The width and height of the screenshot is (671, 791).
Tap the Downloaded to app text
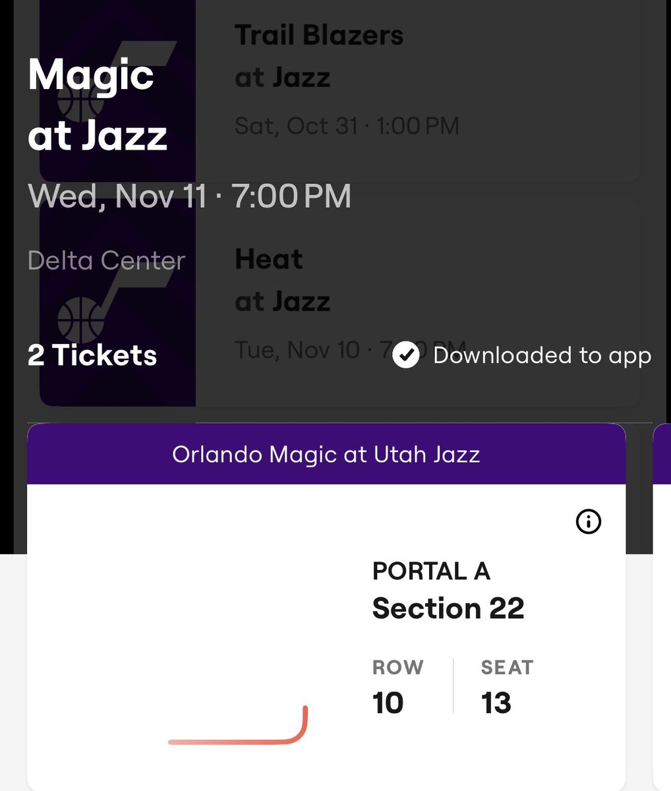tap(542, 355)
